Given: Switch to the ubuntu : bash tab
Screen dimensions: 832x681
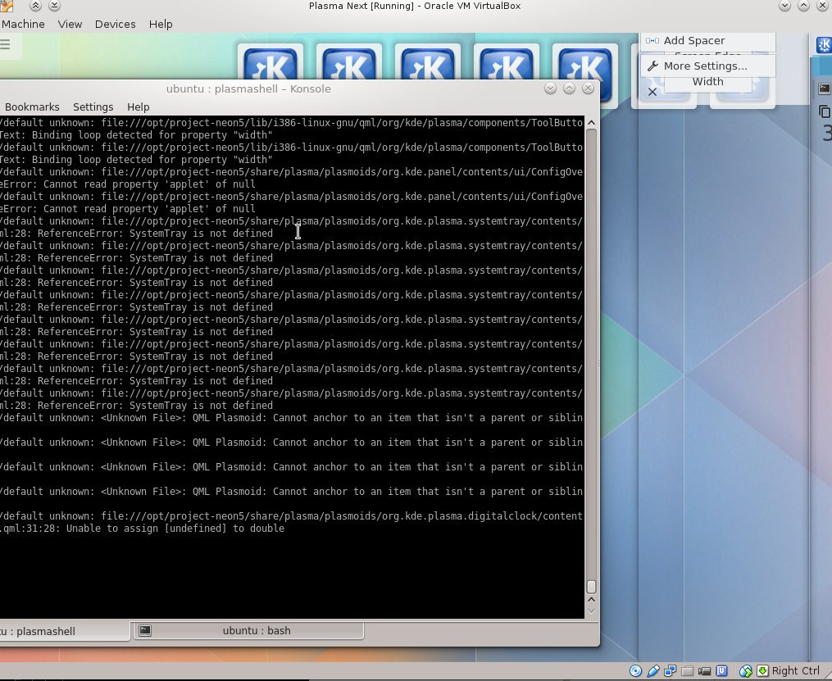Looking at the screenshot, I should coord(249,631).
